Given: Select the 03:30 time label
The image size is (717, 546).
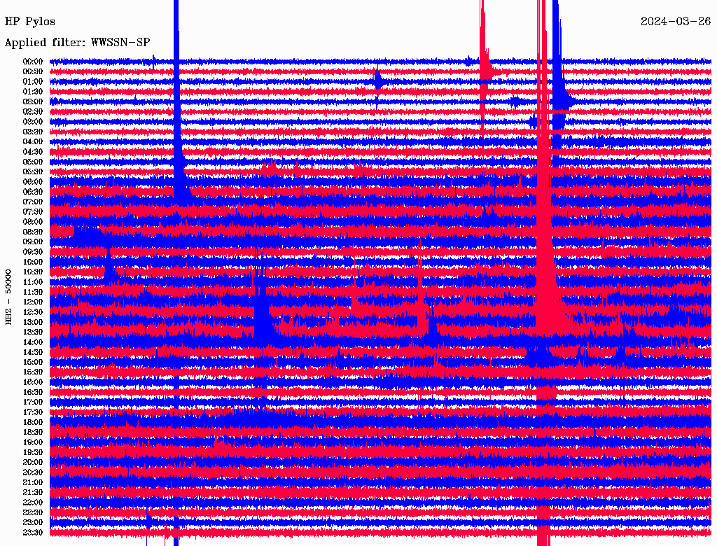Looking at the screenshot, I should (32, 132).
